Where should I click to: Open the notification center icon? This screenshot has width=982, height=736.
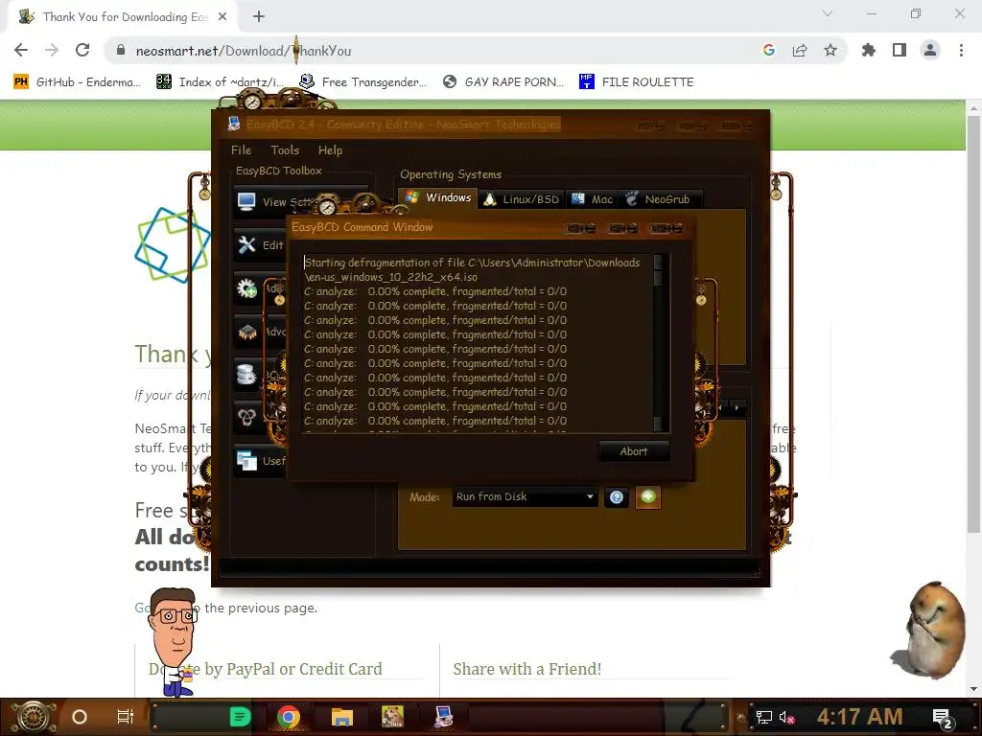[x=942, y=717]
